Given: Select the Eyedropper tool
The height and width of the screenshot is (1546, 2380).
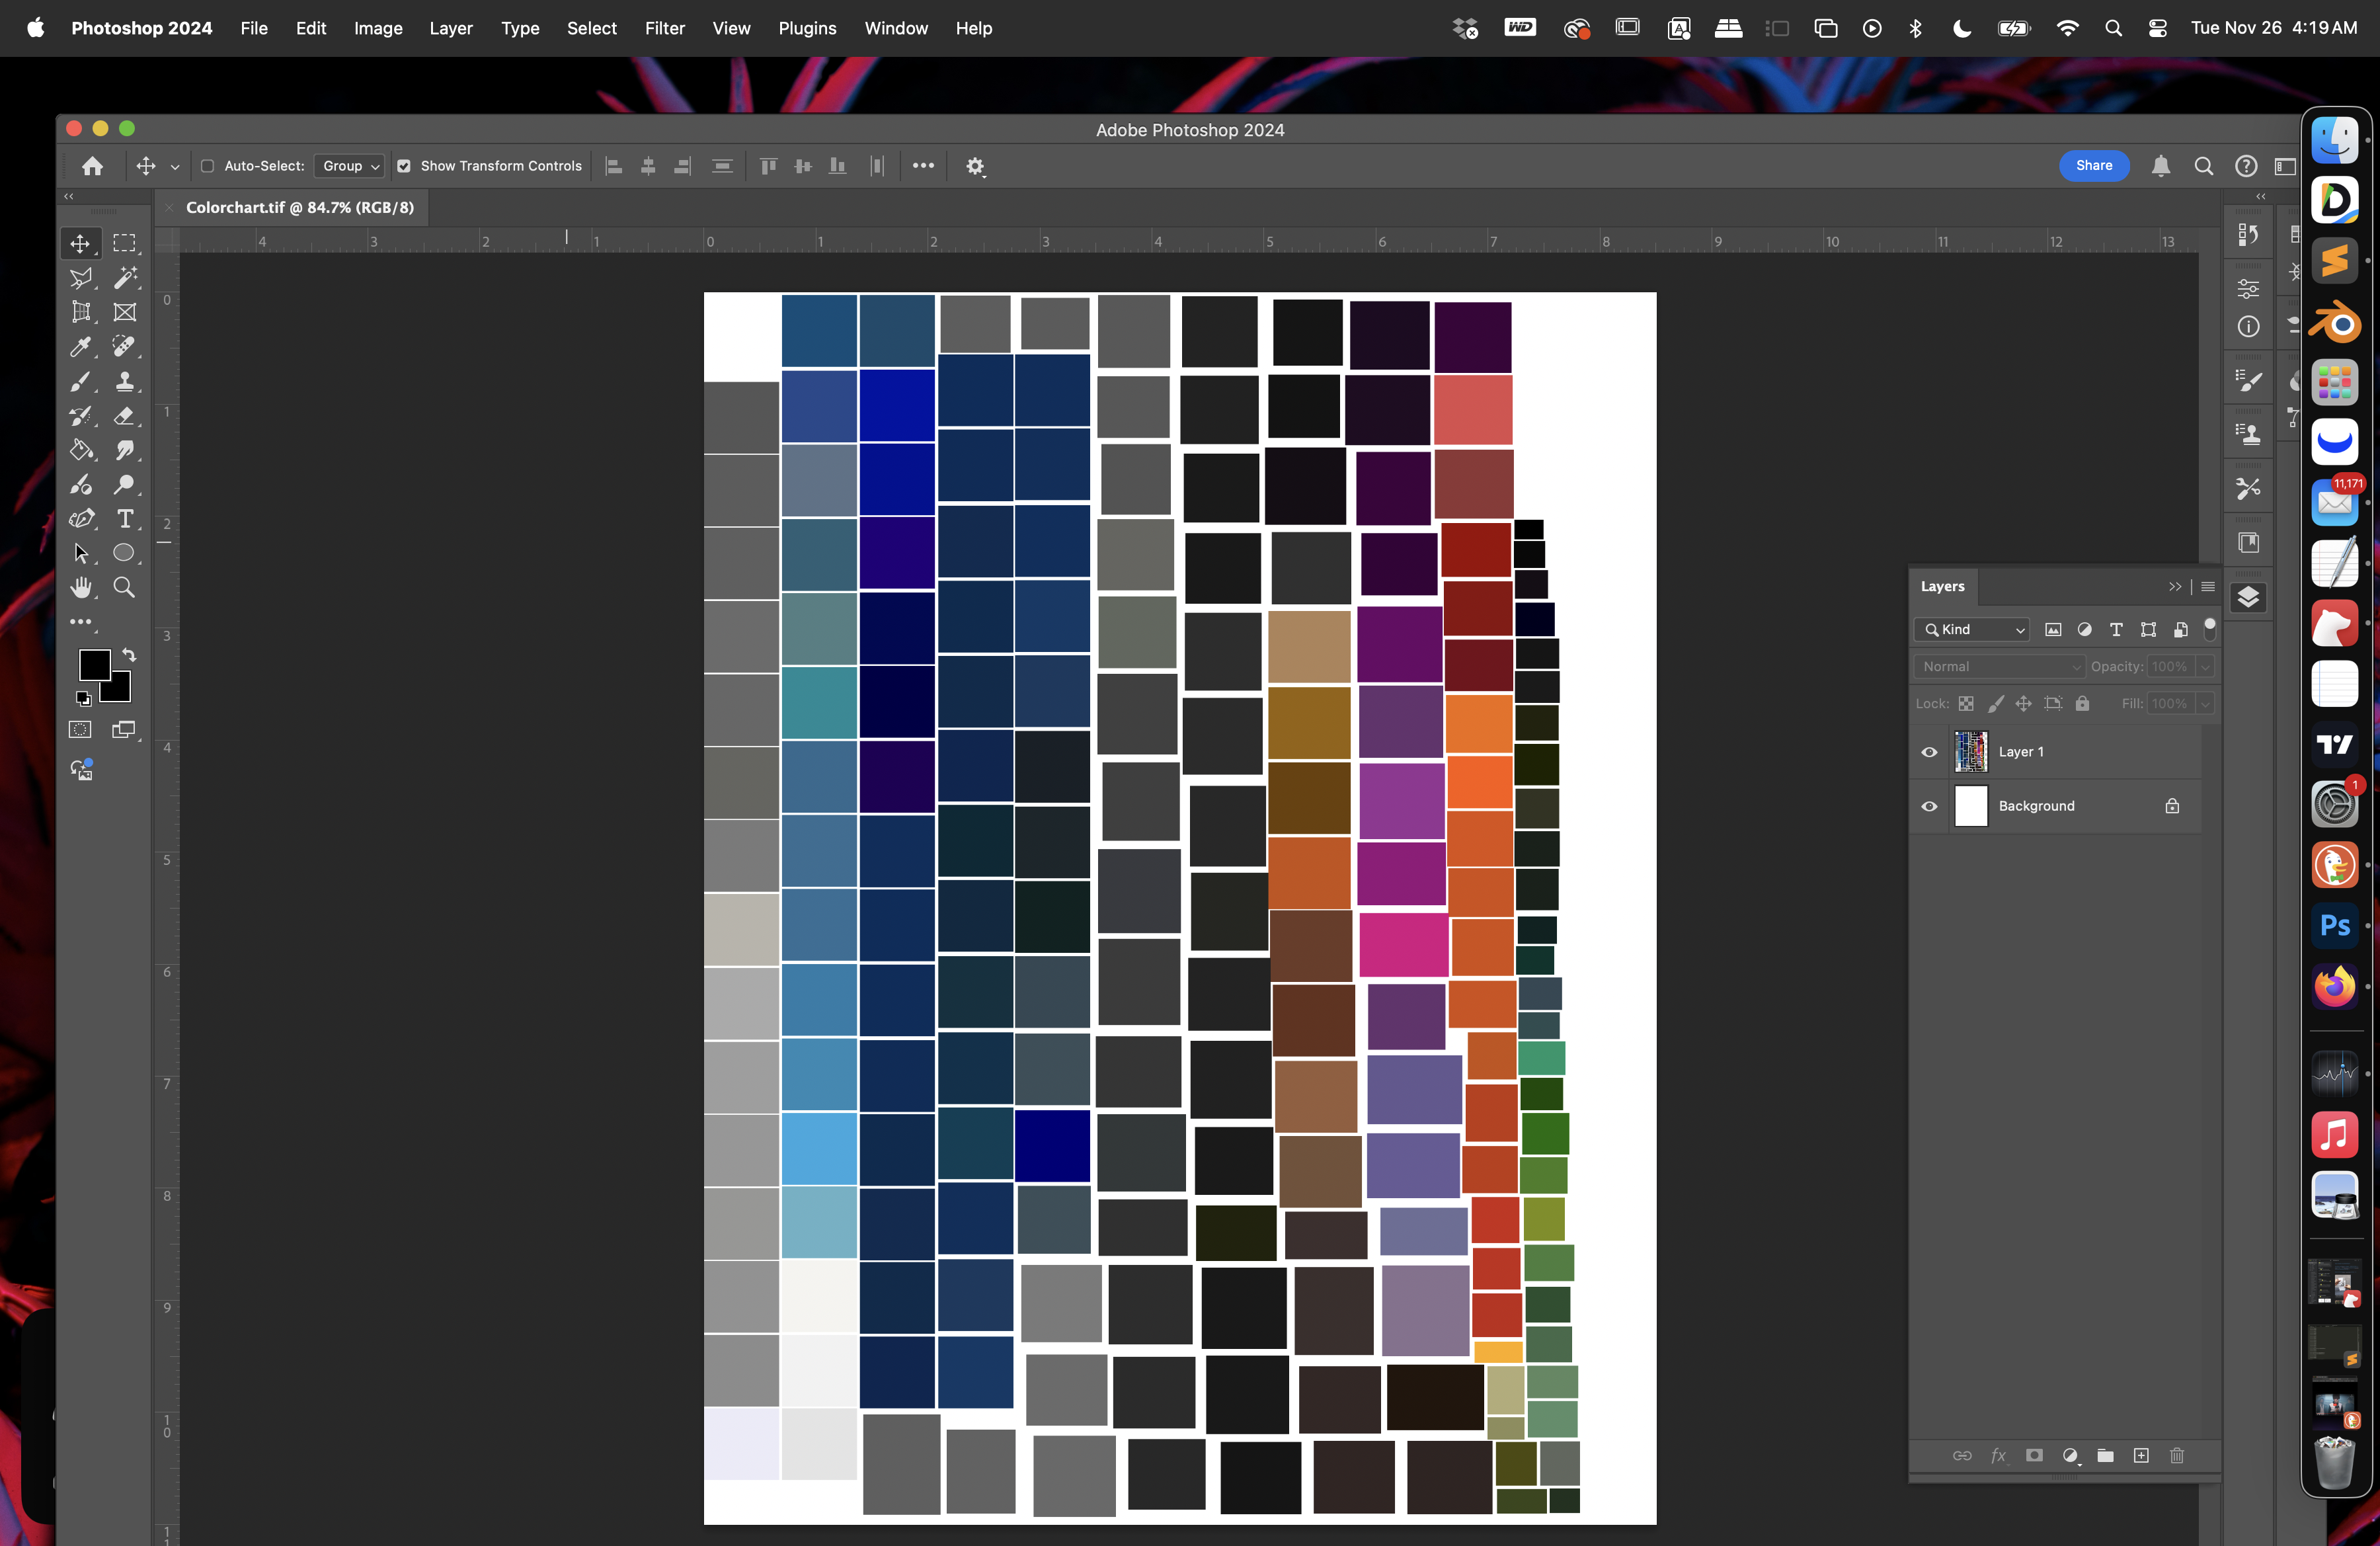Looking at the screenshot, I should tap(81, 347).
